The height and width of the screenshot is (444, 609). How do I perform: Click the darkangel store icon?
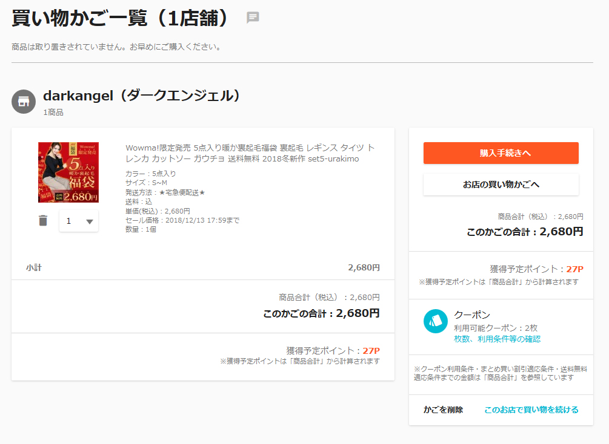(x=24, y=102)
